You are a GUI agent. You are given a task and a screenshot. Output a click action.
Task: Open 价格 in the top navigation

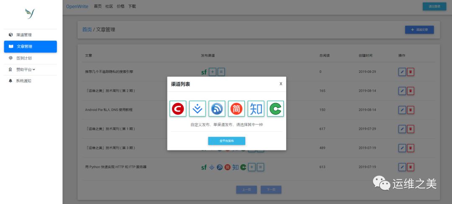coord(121,6)
